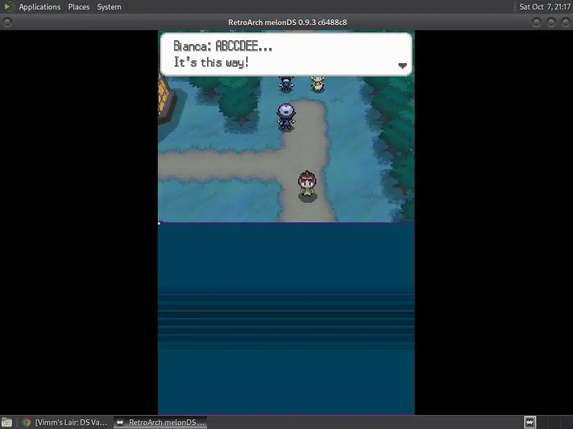
Task: Minimize the RetroArch window
Action: tap(537, 22)
